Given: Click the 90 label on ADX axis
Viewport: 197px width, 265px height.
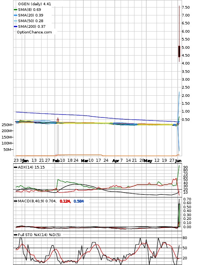Looking at the screenshot, I should point(185,167).
